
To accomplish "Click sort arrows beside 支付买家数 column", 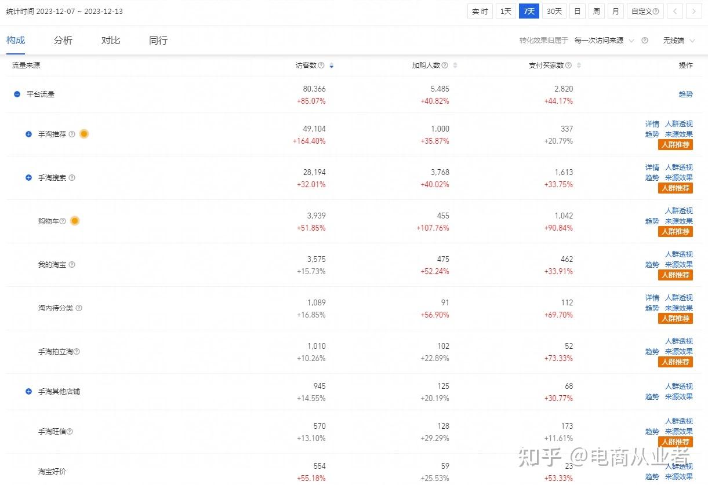I will [579, 65].
